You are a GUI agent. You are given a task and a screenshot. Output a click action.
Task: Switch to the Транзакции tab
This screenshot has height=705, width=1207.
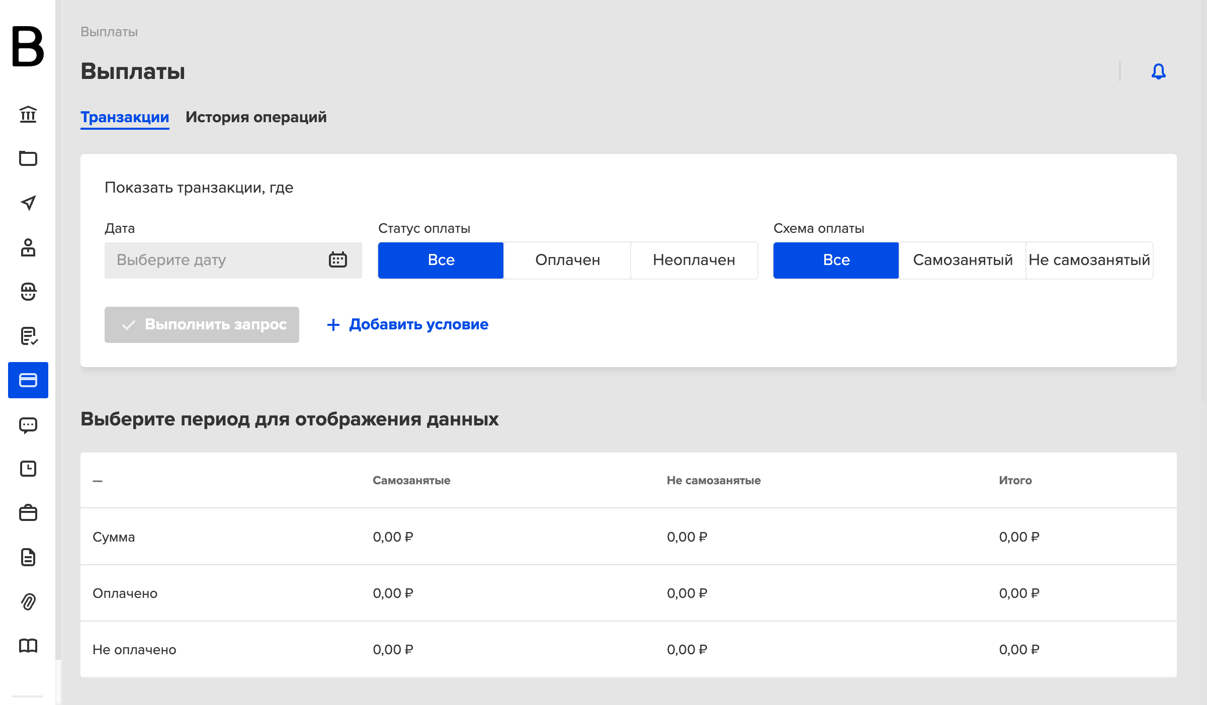[x=125, y=117]
